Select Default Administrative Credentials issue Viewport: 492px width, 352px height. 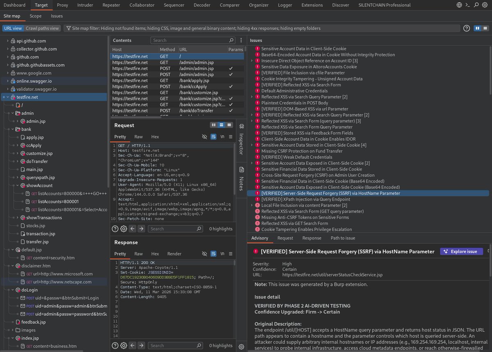[294, 91]
